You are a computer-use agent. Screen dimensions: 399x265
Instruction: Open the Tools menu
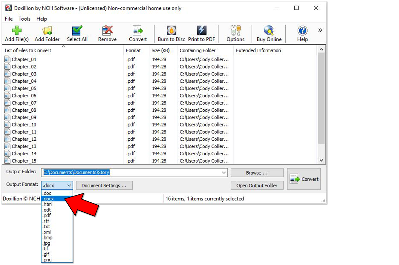click(24, 19)
